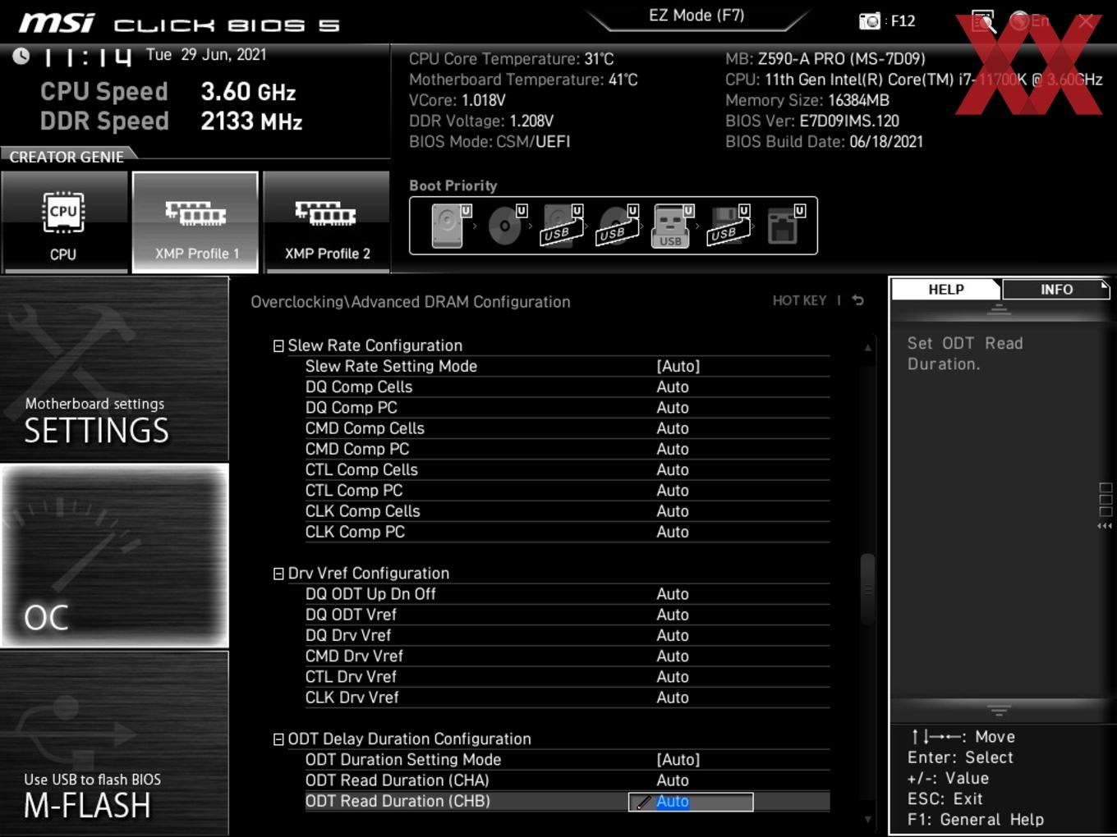
Task: Collapse the Slew Rate Configuration section
Action: click(x=278, y=346)
